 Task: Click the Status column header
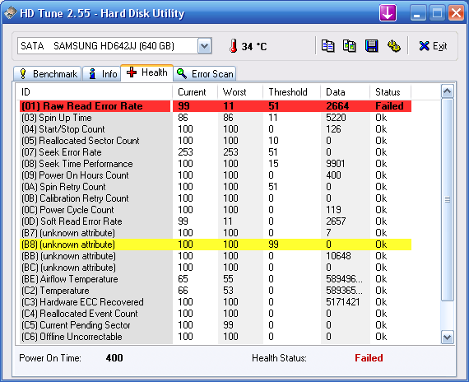(x=390, y=92)
